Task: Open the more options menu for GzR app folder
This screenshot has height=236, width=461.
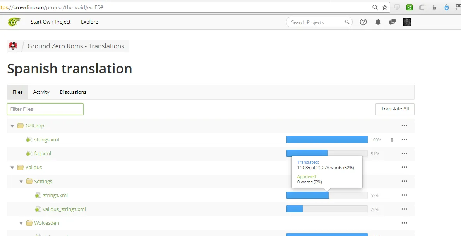Action: tap(404, 126)
